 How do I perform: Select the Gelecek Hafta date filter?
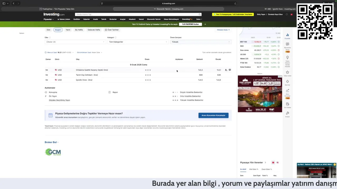pos(94,30)
